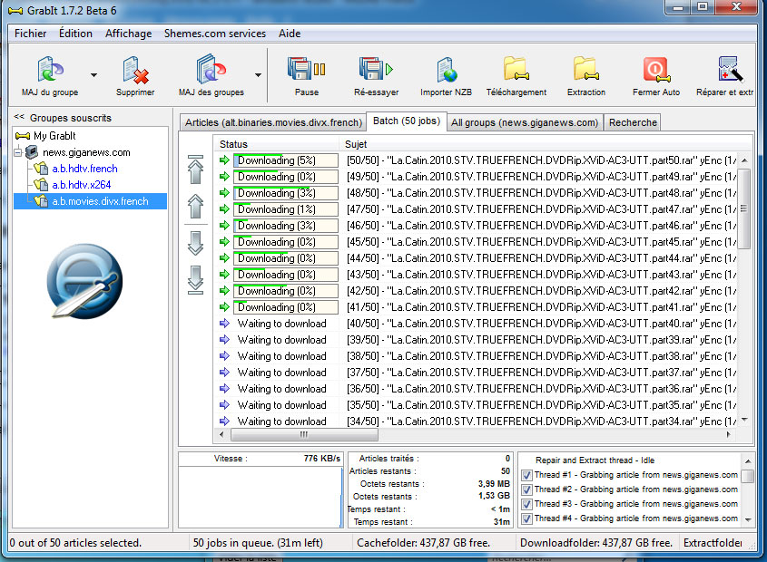767x562 pixels.
Task: Move job down one position arrow
Action: click(x=195, y=243)
